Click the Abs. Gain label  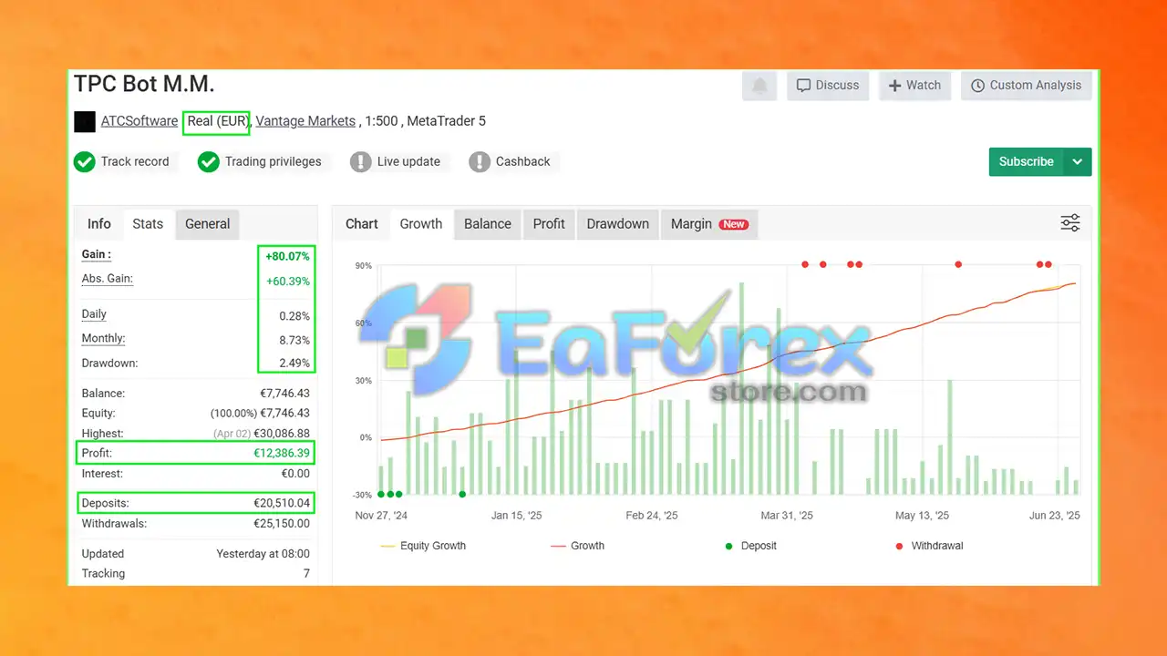pyautogui.click(x=108, y=279)
